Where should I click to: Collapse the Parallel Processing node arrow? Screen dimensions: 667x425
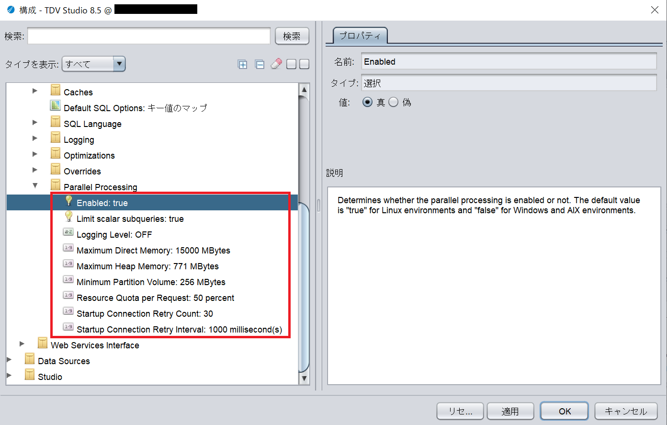(34, 185)
